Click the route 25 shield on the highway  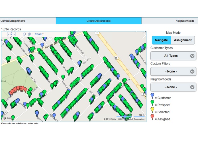coord(116,58)
